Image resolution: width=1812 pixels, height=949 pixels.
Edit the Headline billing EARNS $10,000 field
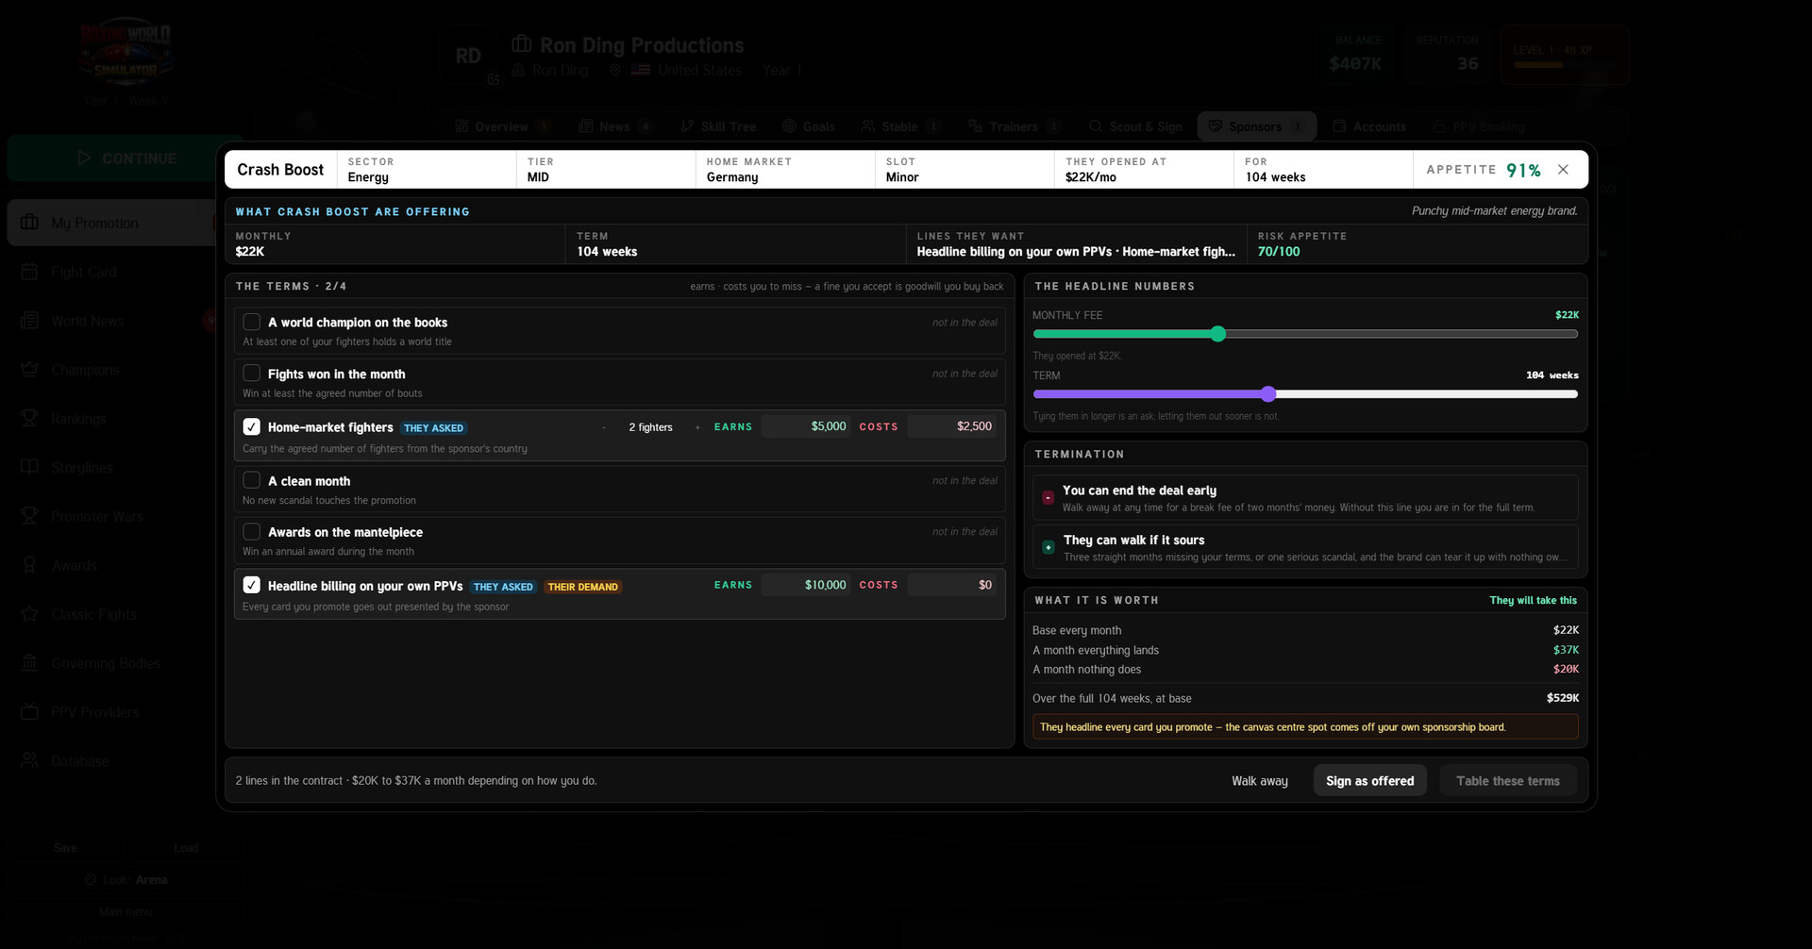[806, 585]
